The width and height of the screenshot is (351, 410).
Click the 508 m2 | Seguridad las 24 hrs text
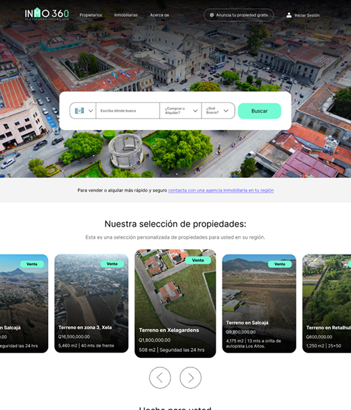click(172, 350)
